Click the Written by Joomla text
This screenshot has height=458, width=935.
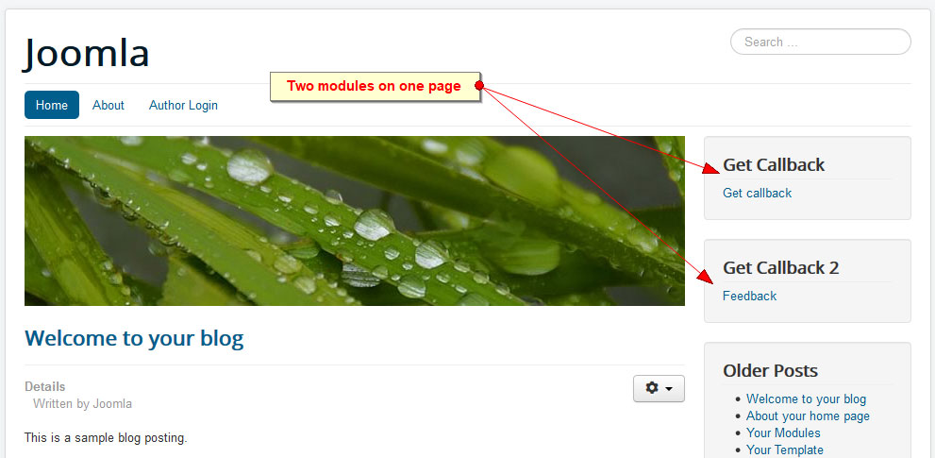point(82,403)
